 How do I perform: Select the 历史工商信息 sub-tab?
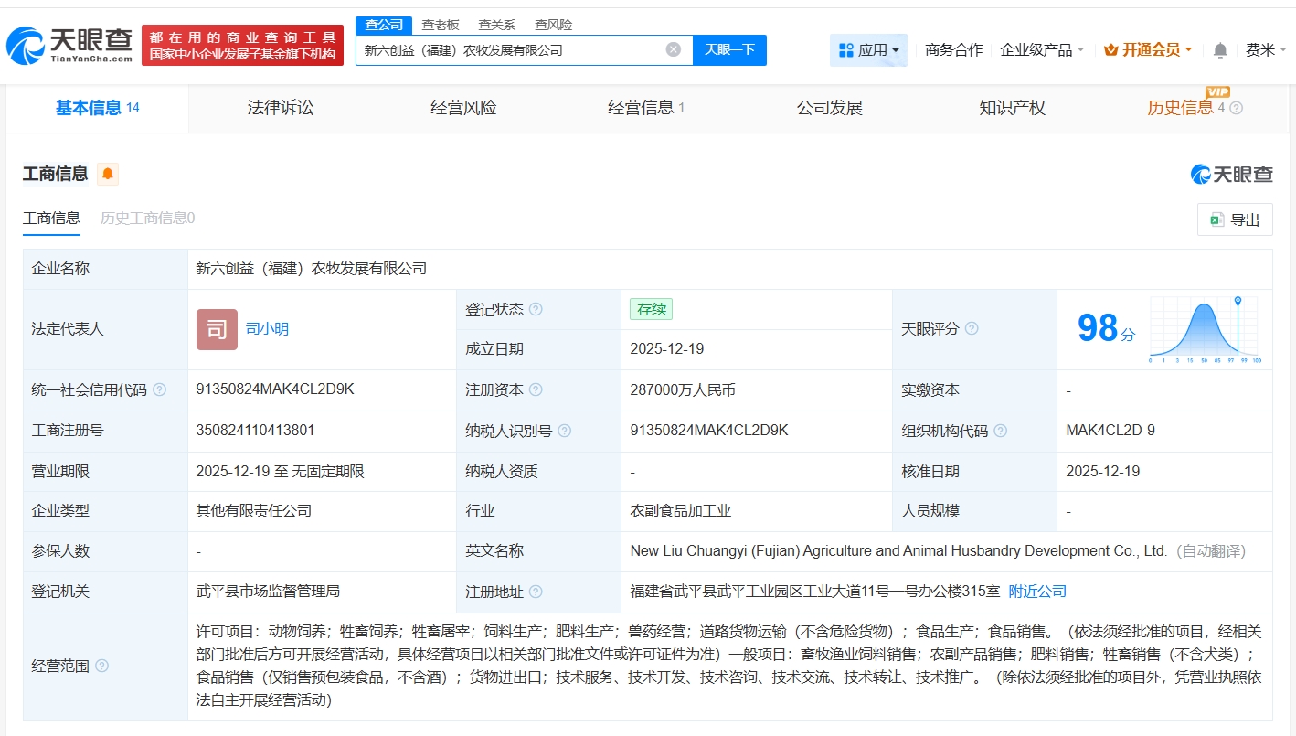[x=147, y=218]
